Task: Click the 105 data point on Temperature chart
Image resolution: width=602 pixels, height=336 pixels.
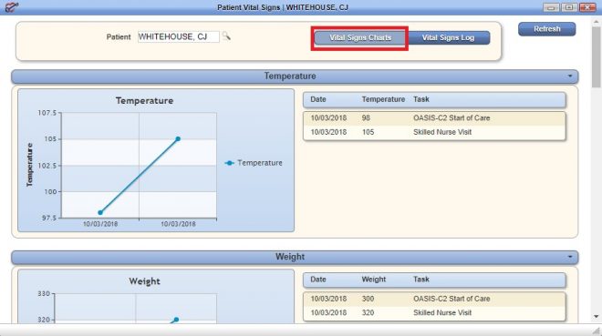Action: click(178, 138)
